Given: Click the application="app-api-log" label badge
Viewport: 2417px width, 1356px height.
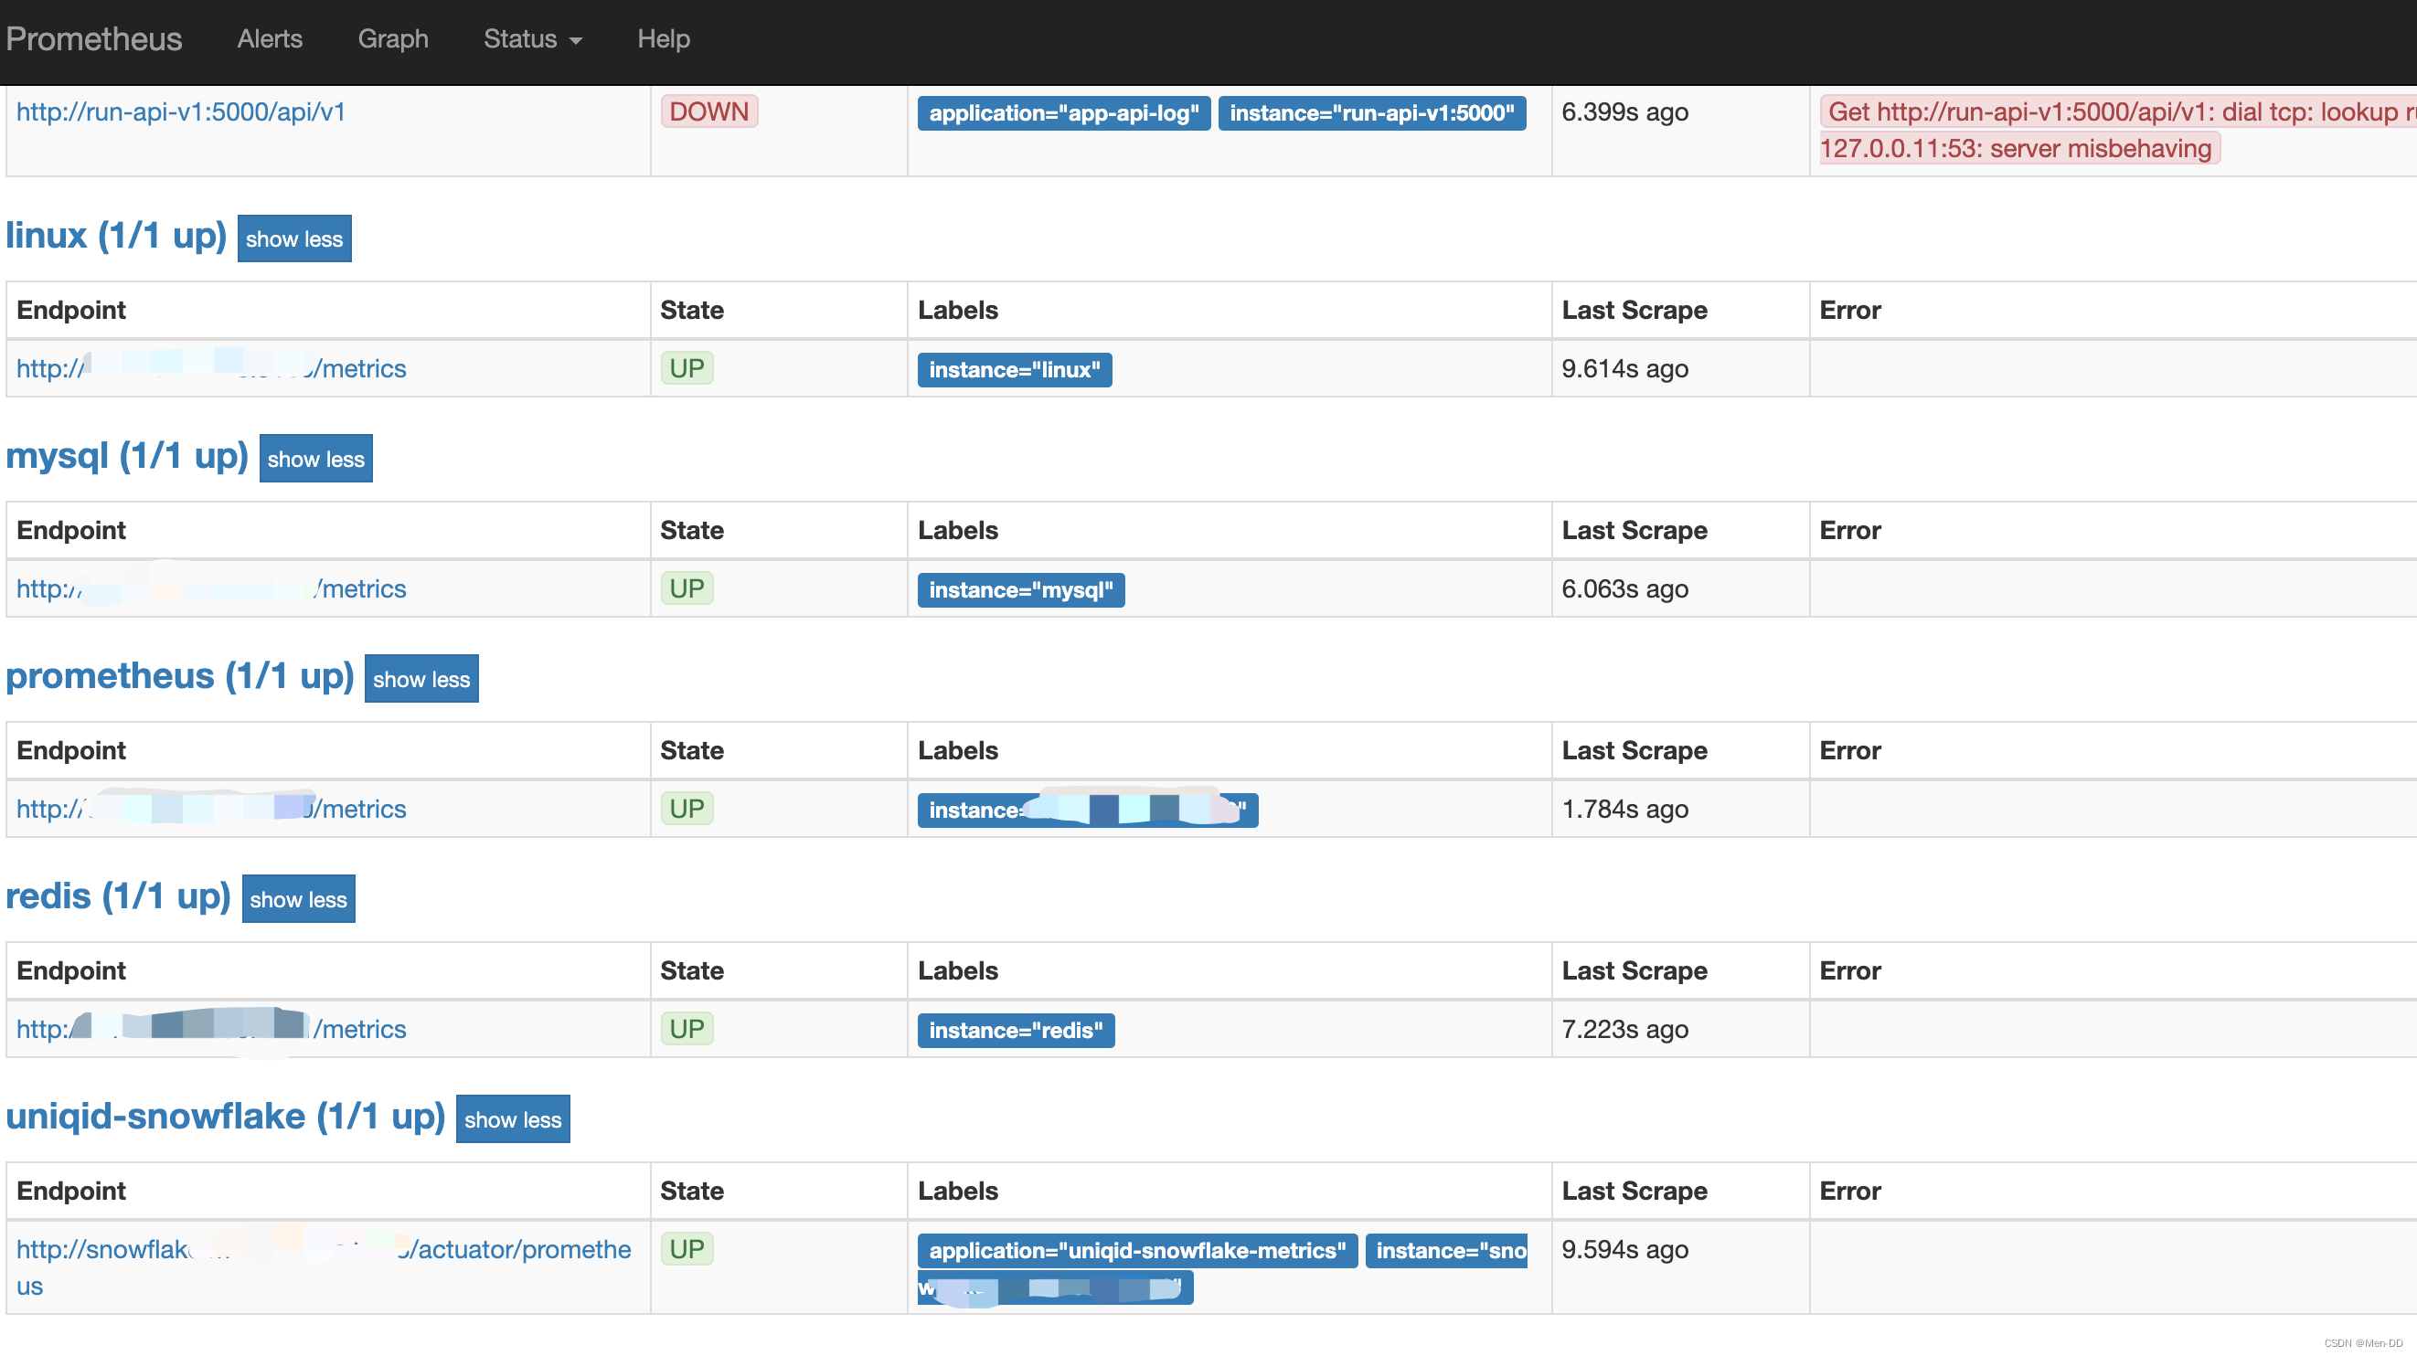Looking at the screenshot, I should tap(1063, 113).
